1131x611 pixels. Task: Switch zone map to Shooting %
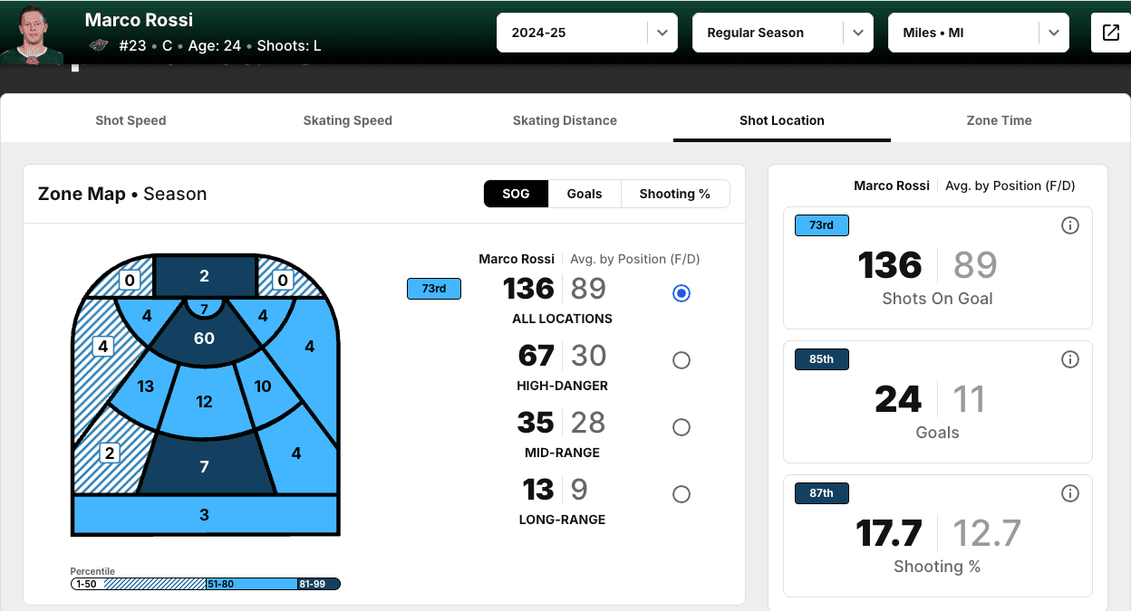674,194
